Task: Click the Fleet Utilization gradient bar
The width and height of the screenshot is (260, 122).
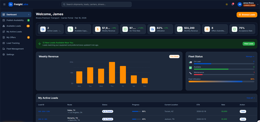Action: click(x=221, y=82)
